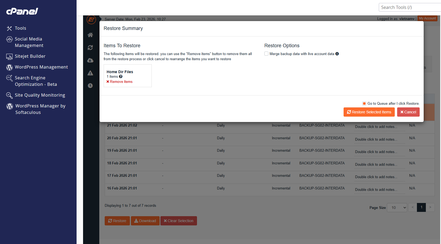Click the My Account button
This screenshot has width=441, height=244.
click(x=427, y=18)
